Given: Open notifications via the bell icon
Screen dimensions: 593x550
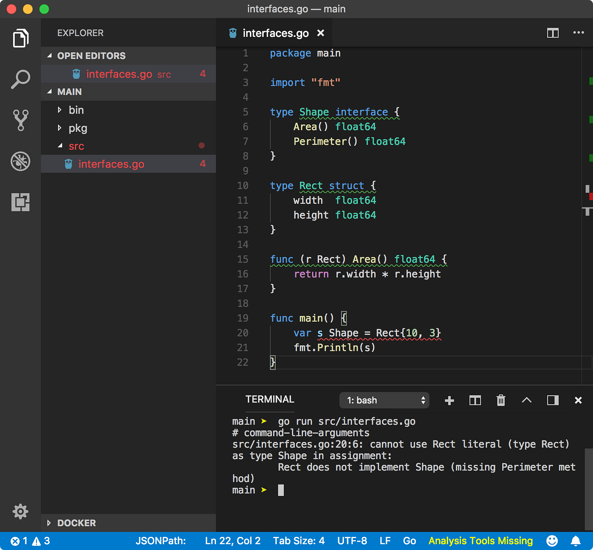Looking at the screenshot, I should [x=576, y=541].
